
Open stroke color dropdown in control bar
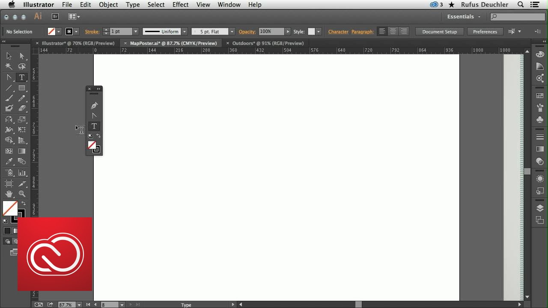[76, 32]
